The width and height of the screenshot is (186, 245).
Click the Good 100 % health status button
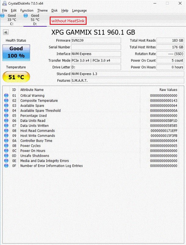16,53
